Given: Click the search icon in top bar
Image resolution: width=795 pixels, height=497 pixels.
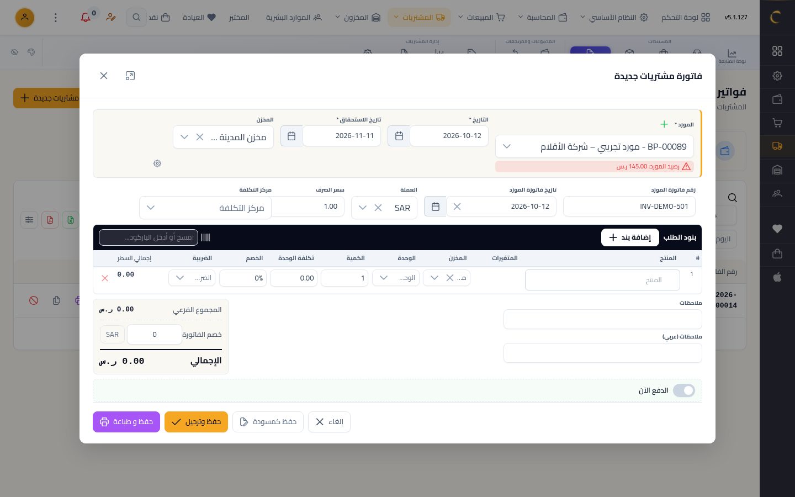Looking at the screenshot, I should (x=136, y=18).
